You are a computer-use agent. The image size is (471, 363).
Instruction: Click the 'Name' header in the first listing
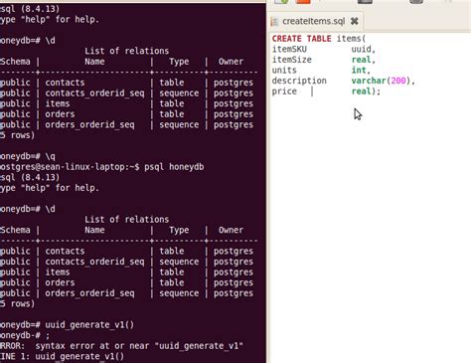coord(94,62)
